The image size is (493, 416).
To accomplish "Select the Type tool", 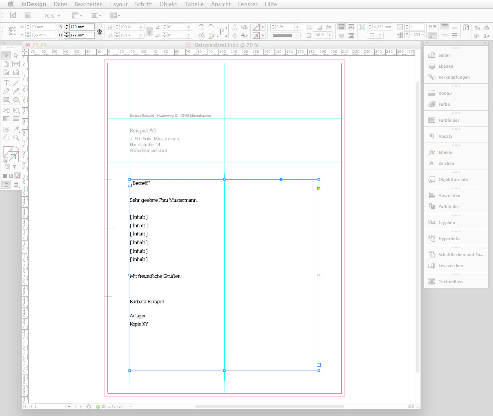I will pos(5,83).
